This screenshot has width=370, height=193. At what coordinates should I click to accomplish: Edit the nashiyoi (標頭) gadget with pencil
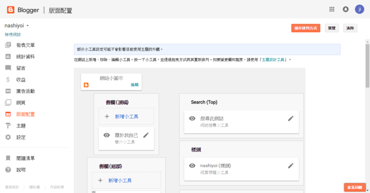pos(291,166)
